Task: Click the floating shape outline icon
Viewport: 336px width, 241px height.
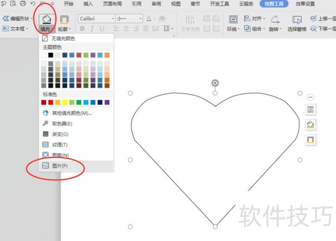Action: [x=310, y=140]
